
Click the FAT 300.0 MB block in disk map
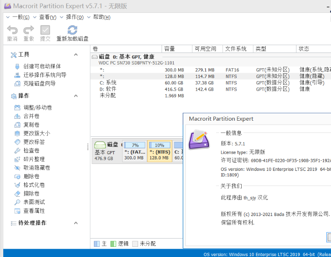point(135,151)
